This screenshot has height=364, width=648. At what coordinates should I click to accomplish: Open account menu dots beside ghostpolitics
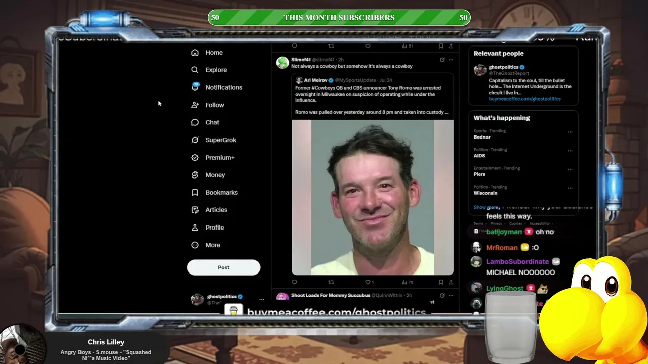pos(262,299)
